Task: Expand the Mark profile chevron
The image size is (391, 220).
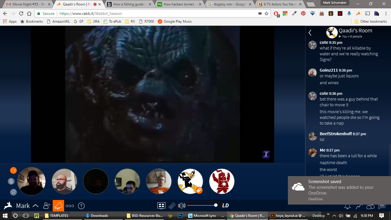Action: click(35, 206)
